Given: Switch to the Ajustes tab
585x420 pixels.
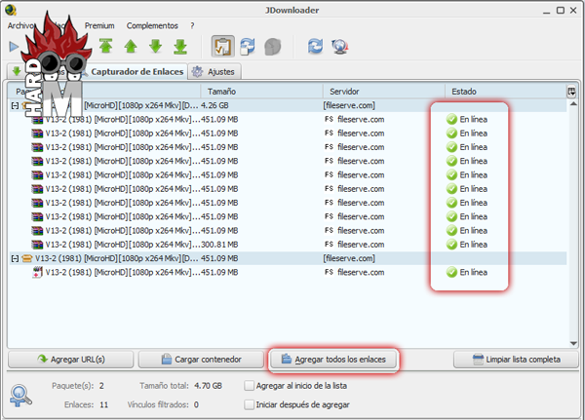Looking at the screenshot, I should click(214, 71).
